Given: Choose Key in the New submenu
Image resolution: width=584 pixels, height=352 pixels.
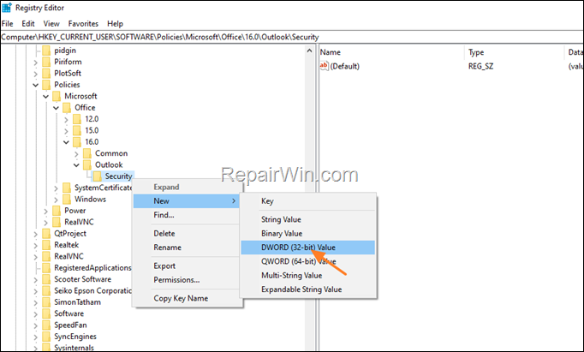Looking at the screenshot, I should click(307, 201).
